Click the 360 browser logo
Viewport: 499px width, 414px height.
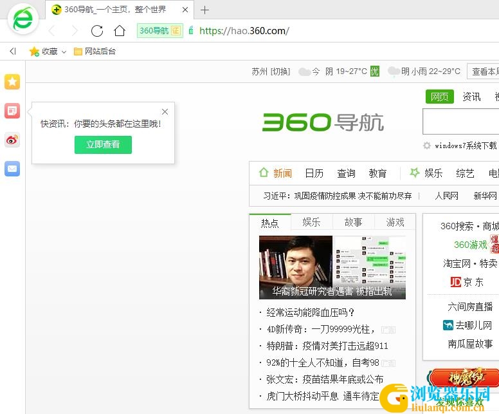point(23,19)
